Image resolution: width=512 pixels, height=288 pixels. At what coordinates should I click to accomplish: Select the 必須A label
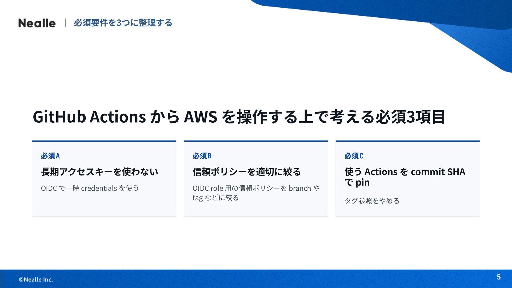50,156
